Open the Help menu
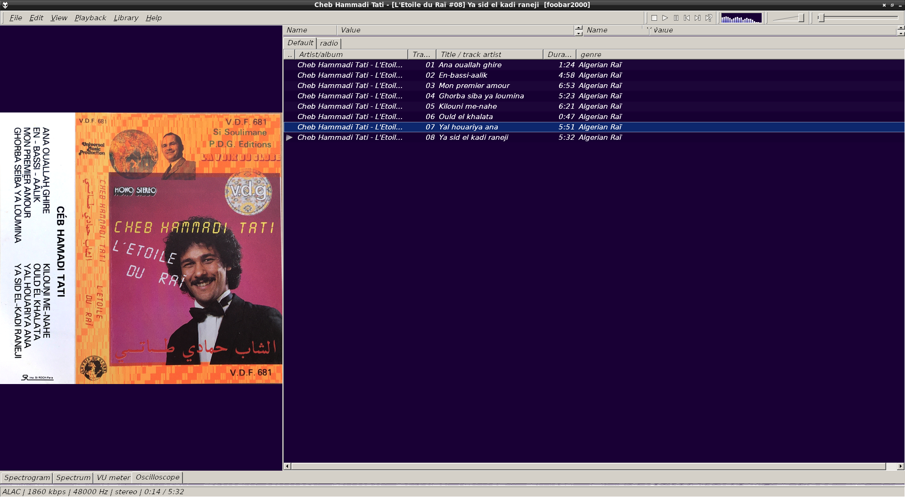905x497 pixels. [154, 18]
